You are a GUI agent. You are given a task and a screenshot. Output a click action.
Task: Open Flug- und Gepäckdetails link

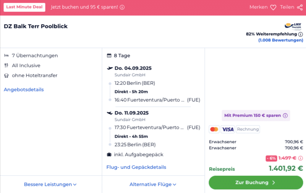(136, 167)
